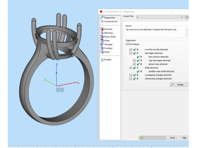Uncheck bad edges detected checkbox
The height and width of the screenshot is (148, 197).
point(131,53)
